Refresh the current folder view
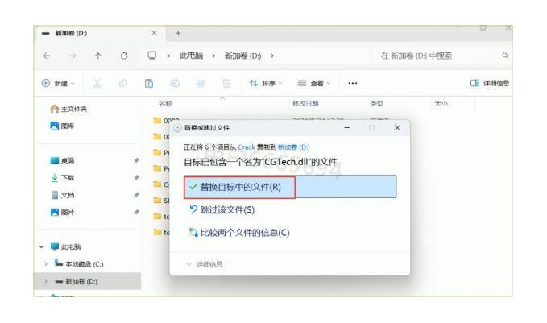The width and height of the screenshot is (547, 323). tap(124, 56)
